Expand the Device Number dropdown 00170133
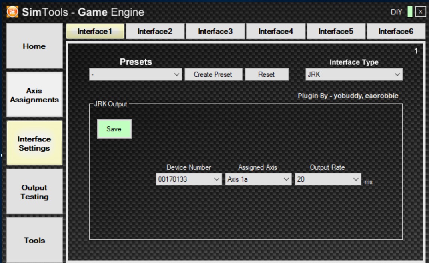This screenshot has width=429, height=263. tap(189, 179)
